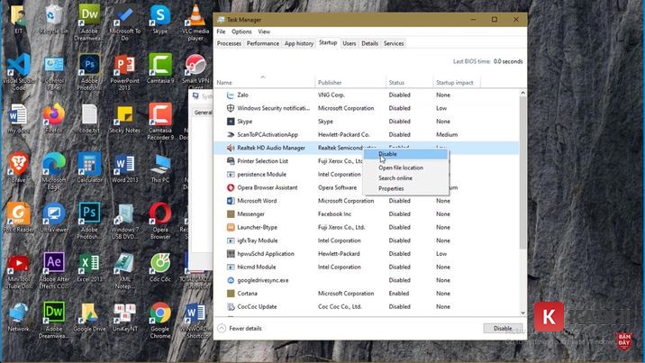Select Word 2013 desktop shortcut

tap(124, 168)
